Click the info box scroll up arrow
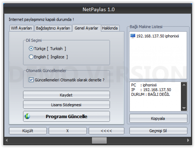The width and height of the screenshot is (195, 148). (184, 85)
